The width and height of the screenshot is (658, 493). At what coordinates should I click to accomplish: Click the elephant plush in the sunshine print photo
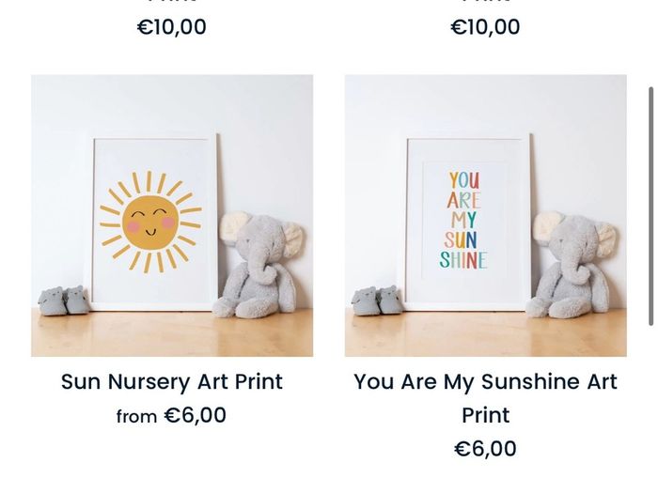[572, 265]
